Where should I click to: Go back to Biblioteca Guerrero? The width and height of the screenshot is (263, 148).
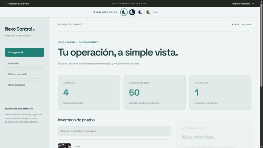coord(17,4)
